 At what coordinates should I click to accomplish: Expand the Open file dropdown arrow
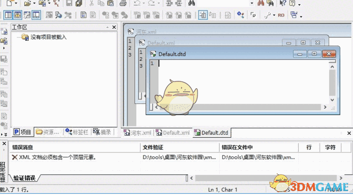[x=34, y=3]
